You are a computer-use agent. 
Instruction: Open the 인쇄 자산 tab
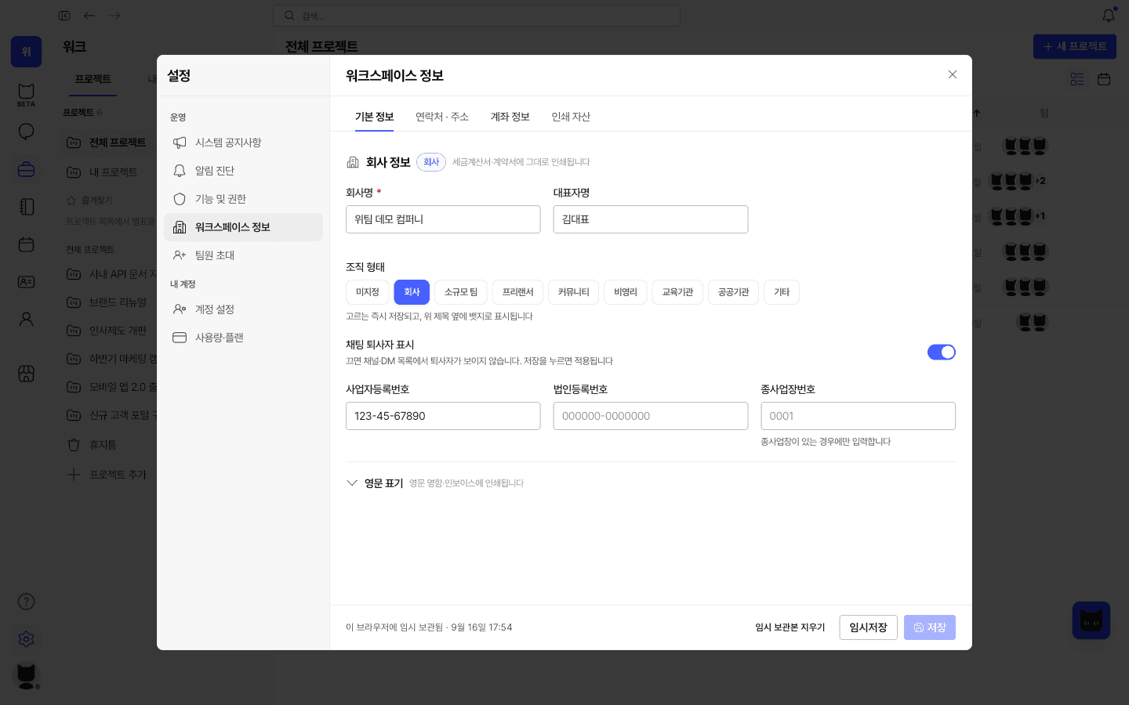pos(571,117)
